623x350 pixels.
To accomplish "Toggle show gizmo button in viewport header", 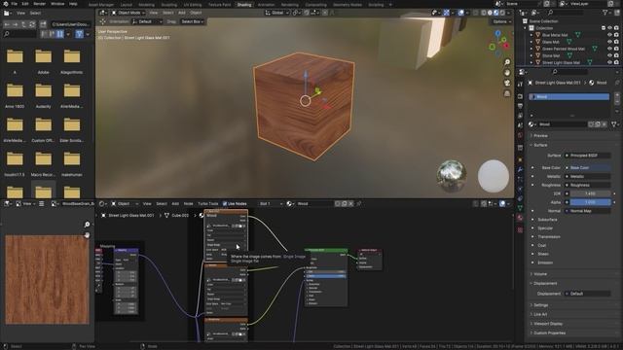I will pos(447,13).
